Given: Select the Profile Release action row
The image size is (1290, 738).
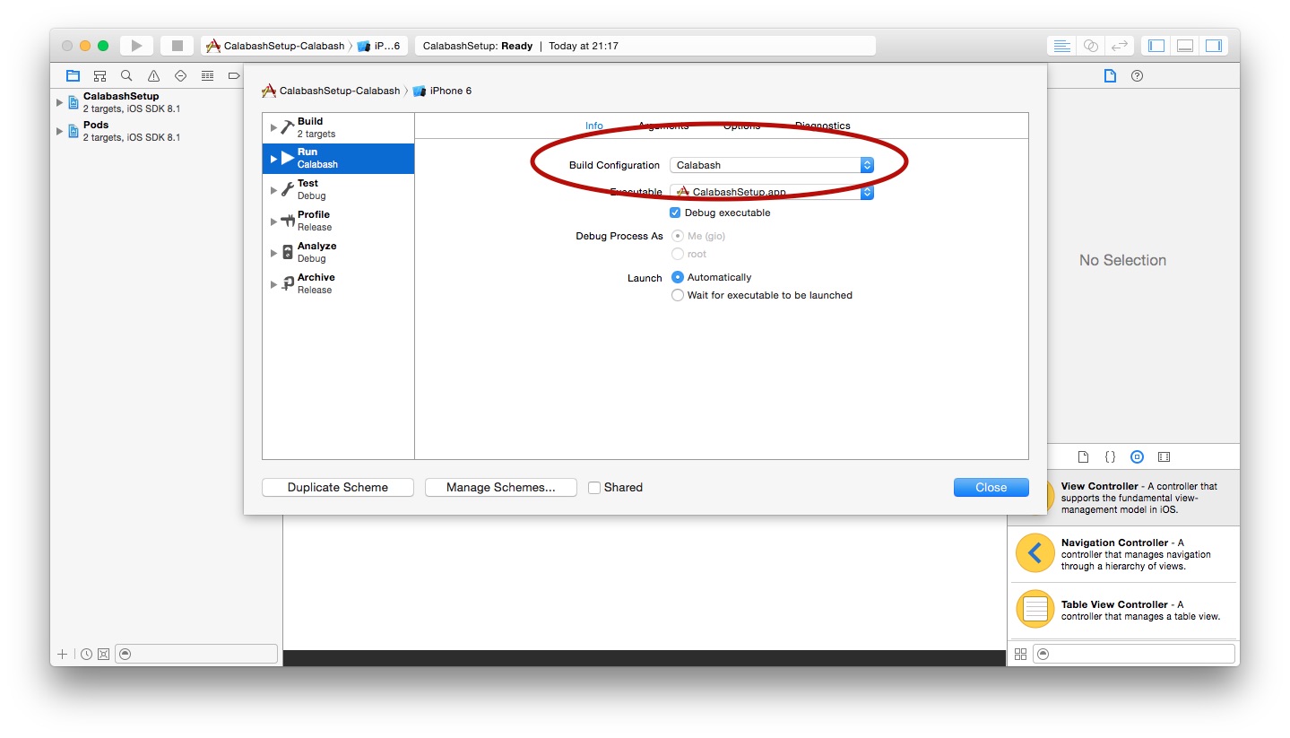Looking at the screenshot, I should click(x=338, y=221).
